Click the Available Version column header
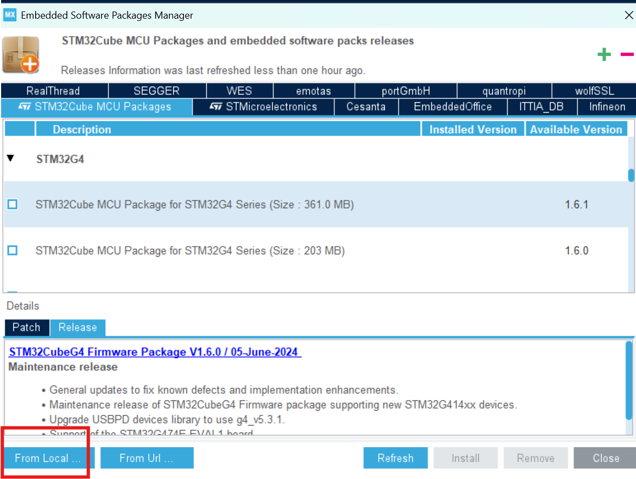636x479 pixels. click(x=576, y=129)
